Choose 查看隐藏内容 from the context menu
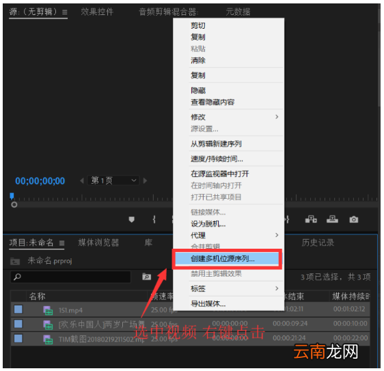384x371 pixels. (x=212, y=102)
